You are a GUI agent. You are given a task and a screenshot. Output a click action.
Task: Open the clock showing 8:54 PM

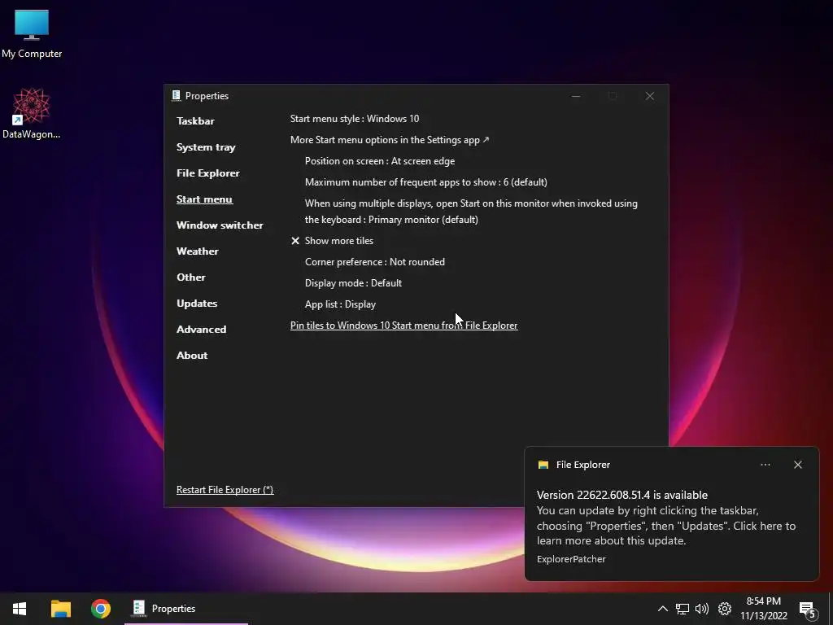tap(763, 609)
